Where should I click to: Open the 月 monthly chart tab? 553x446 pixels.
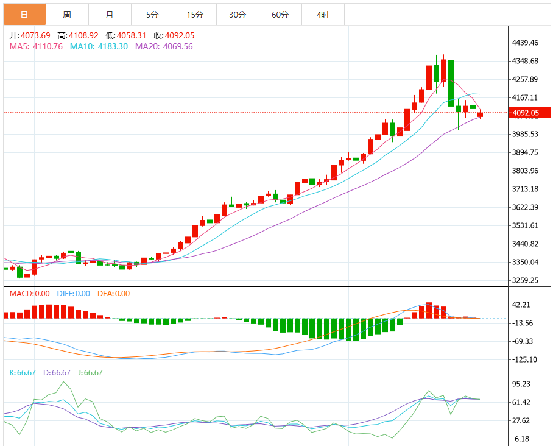pos(109,14)
